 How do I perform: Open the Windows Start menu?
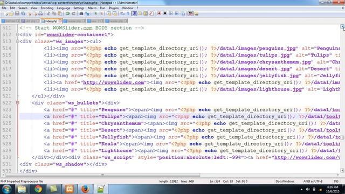[x=6, y=189]
